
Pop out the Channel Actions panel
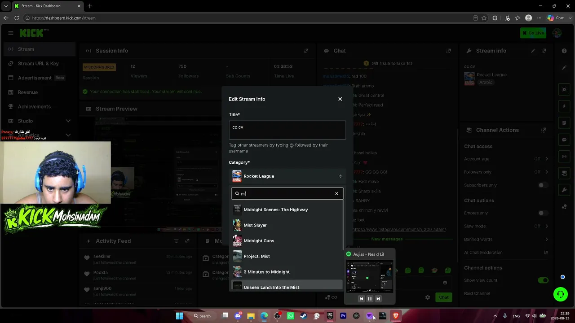pyautogui.click(x=544, y=130)
